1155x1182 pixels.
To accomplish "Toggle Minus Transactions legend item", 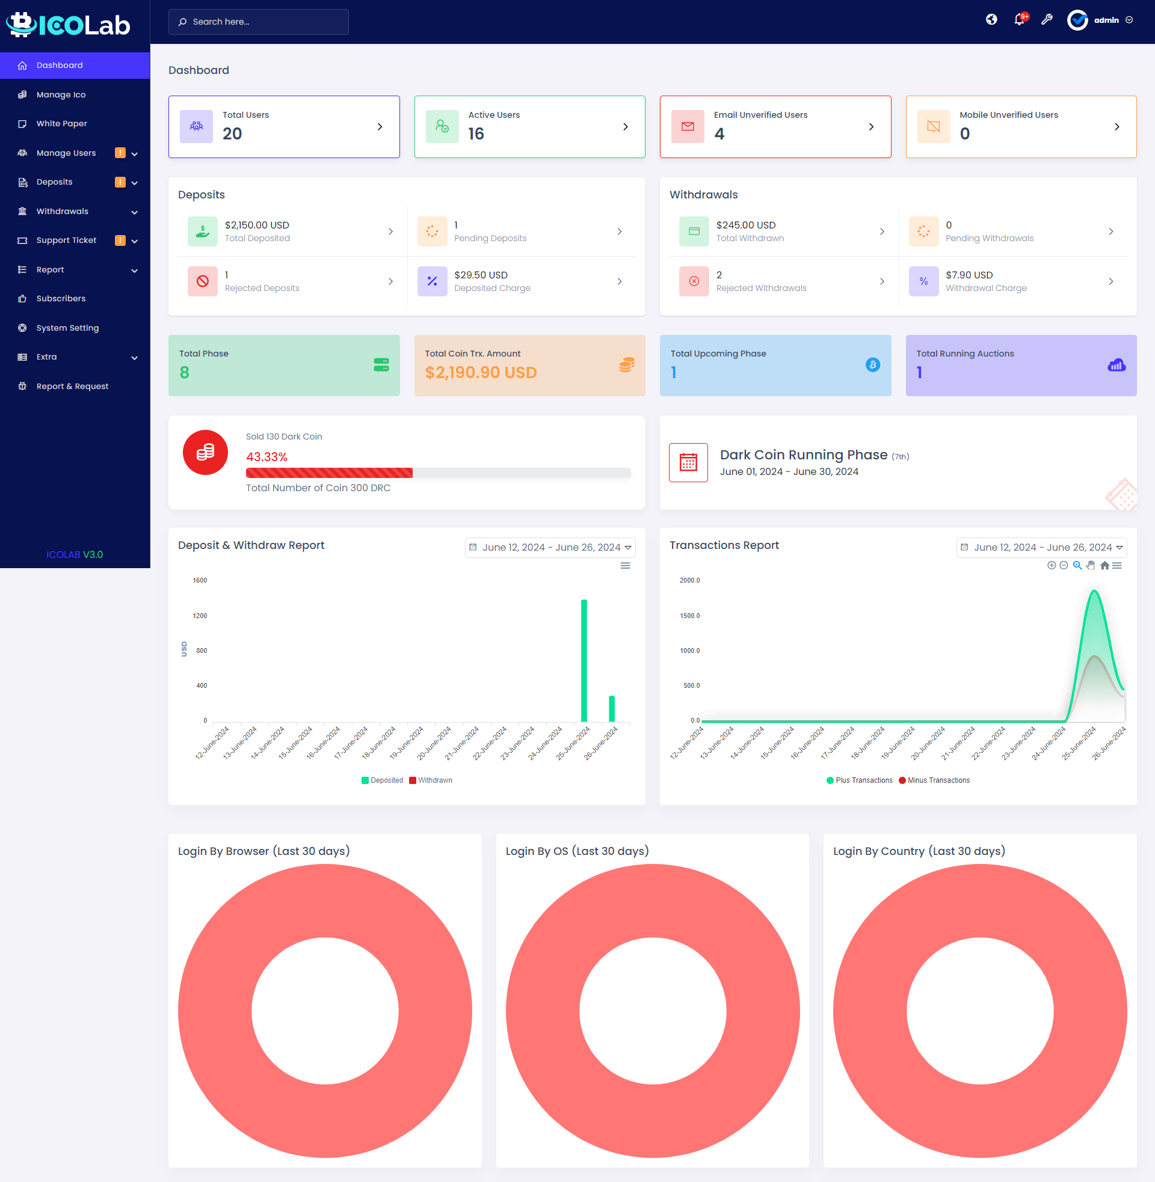I will coord(934,780).
